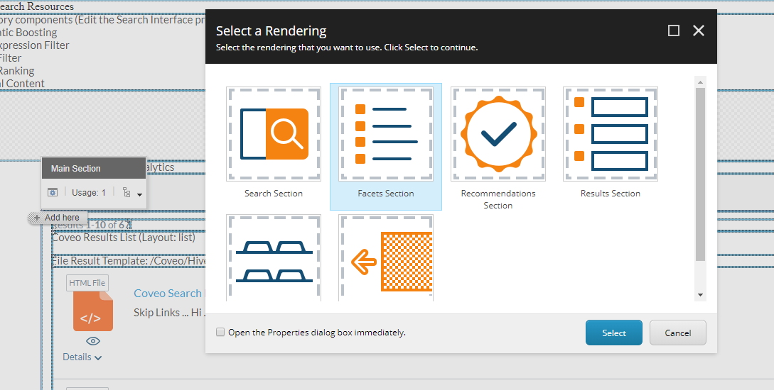Maximize the Select a Rendering dialog
This screenshot has height=390, width=774.
click(x=674, y=30)
